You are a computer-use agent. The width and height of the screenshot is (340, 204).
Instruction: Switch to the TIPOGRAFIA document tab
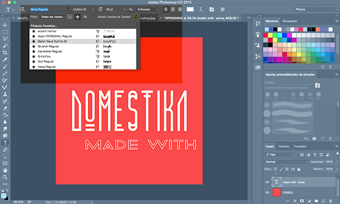tap(200, 18)
